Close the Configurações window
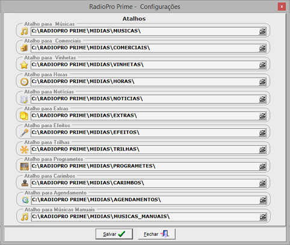The width and height of the screenshot is (290, 245). pos(282,7)
